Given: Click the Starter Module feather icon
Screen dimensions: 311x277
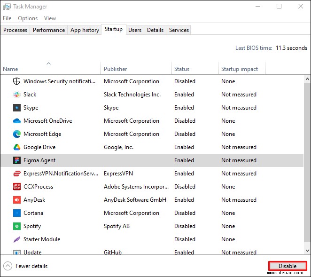Looking at the screenshot, I should (17, 239).
